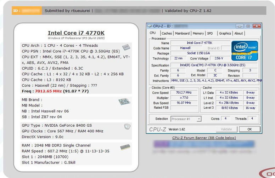The image size is (275, 178).
Task: Click the Specification field text
Action: [214, 65]
